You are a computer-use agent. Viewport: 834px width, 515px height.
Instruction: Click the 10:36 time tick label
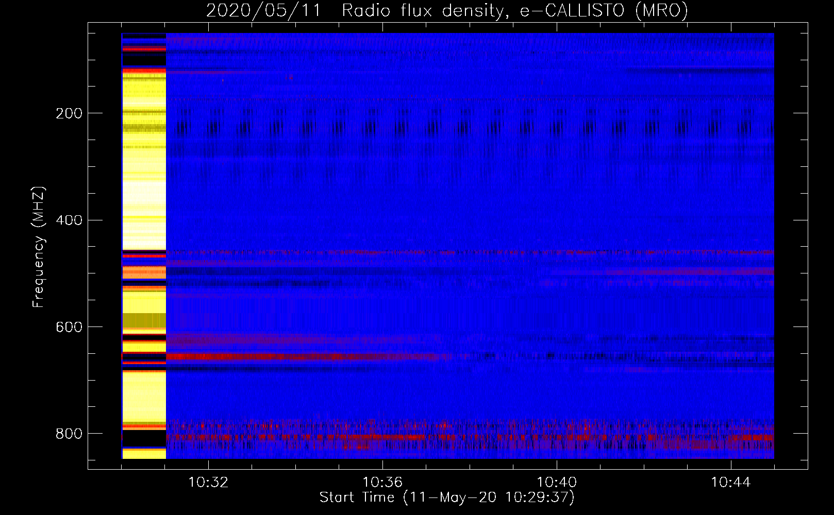[382, 483]
